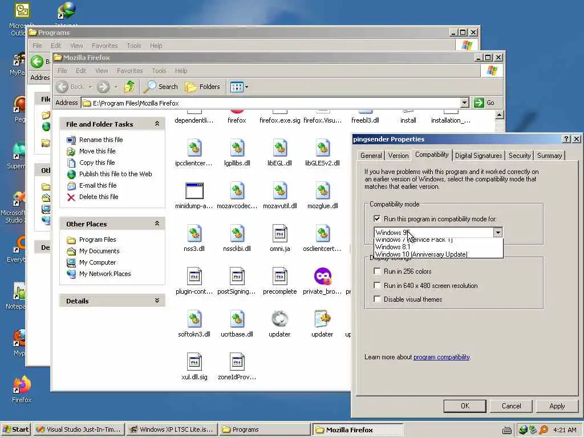Toggle the Folders pane button
Screen dimensions: 584x438
click(x=202, y=87)
